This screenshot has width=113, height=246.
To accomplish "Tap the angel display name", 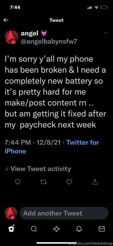I will (29, 33).
